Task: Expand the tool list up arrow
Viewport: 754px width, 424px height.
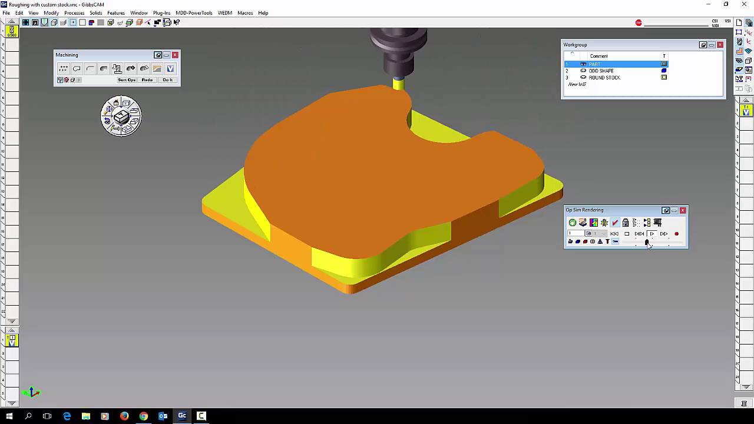Action: click(12, 21)
